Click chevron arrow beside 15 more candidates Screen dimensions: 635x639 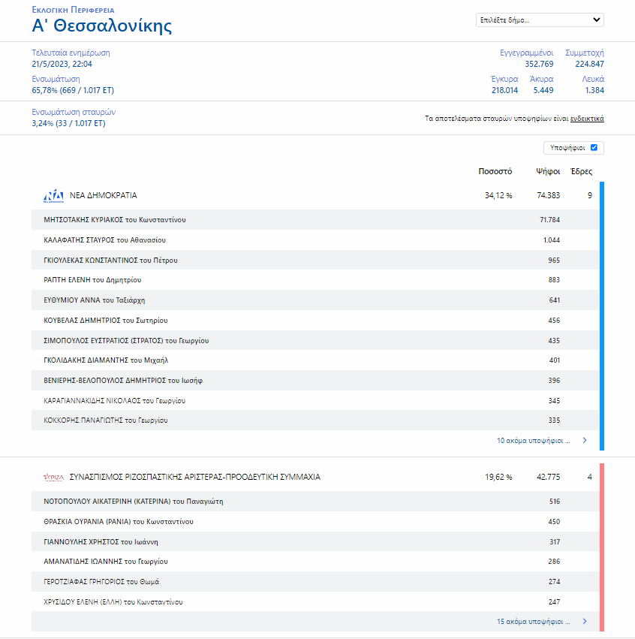click(585, 622)
